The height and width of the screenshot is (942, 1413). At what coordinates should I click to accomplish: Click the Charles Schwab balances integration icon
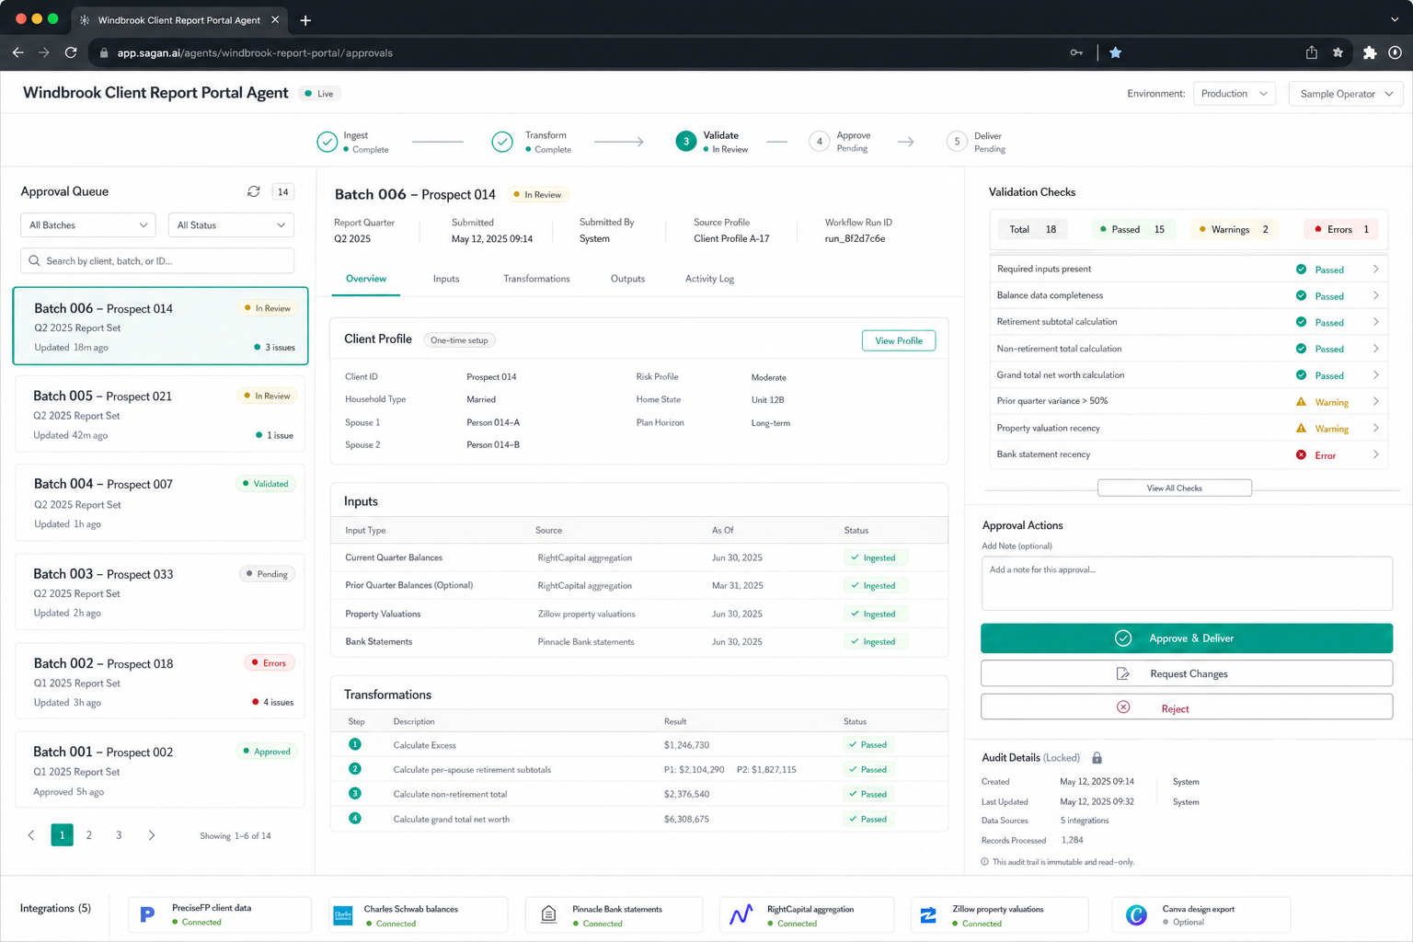343,915
